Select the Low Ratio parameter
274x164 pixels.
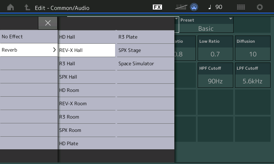pyautogui.click(x=215, y=49)
